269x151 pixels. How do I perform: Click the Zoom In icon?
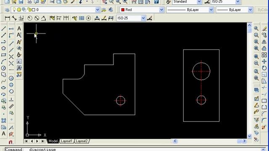click(x=256, y=57)
